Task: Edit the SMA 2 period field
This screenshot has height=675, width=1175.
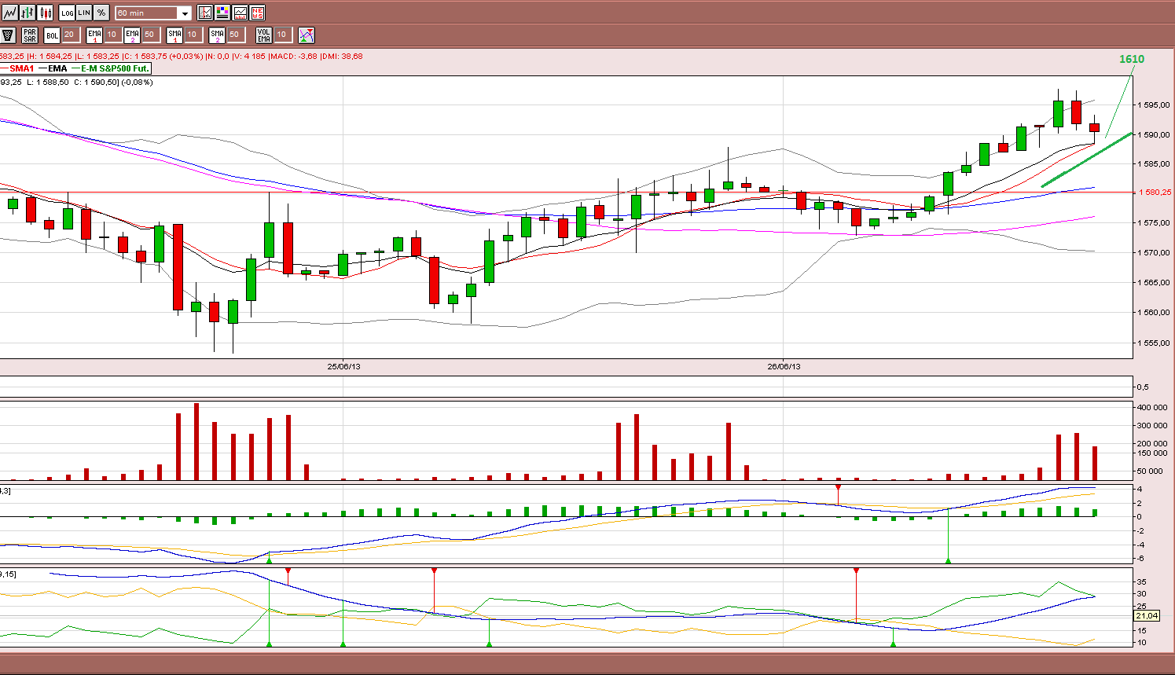Action: pos(235,35)
